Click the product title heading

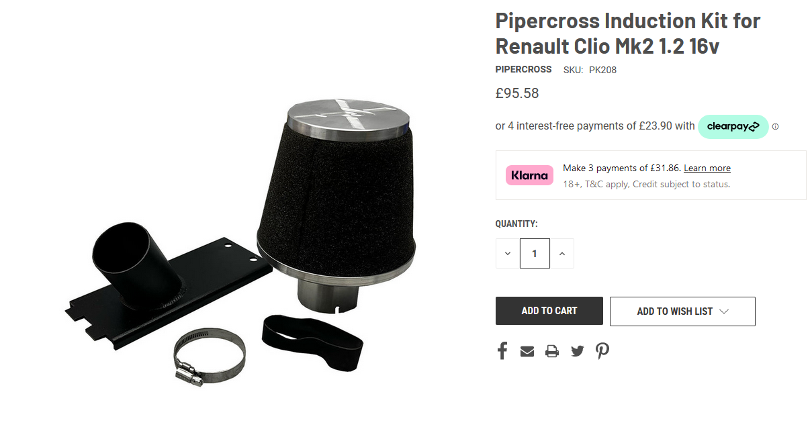pos(628,33)
